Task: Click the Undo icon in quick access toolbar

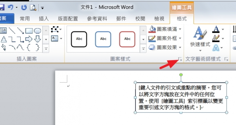Action: click(10, 7)
